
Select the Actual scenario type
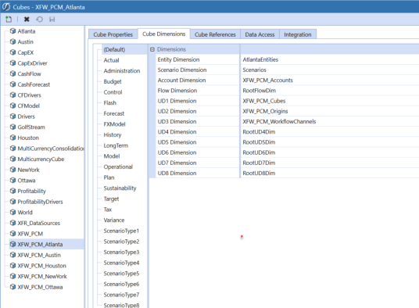[x=111, y=60]
